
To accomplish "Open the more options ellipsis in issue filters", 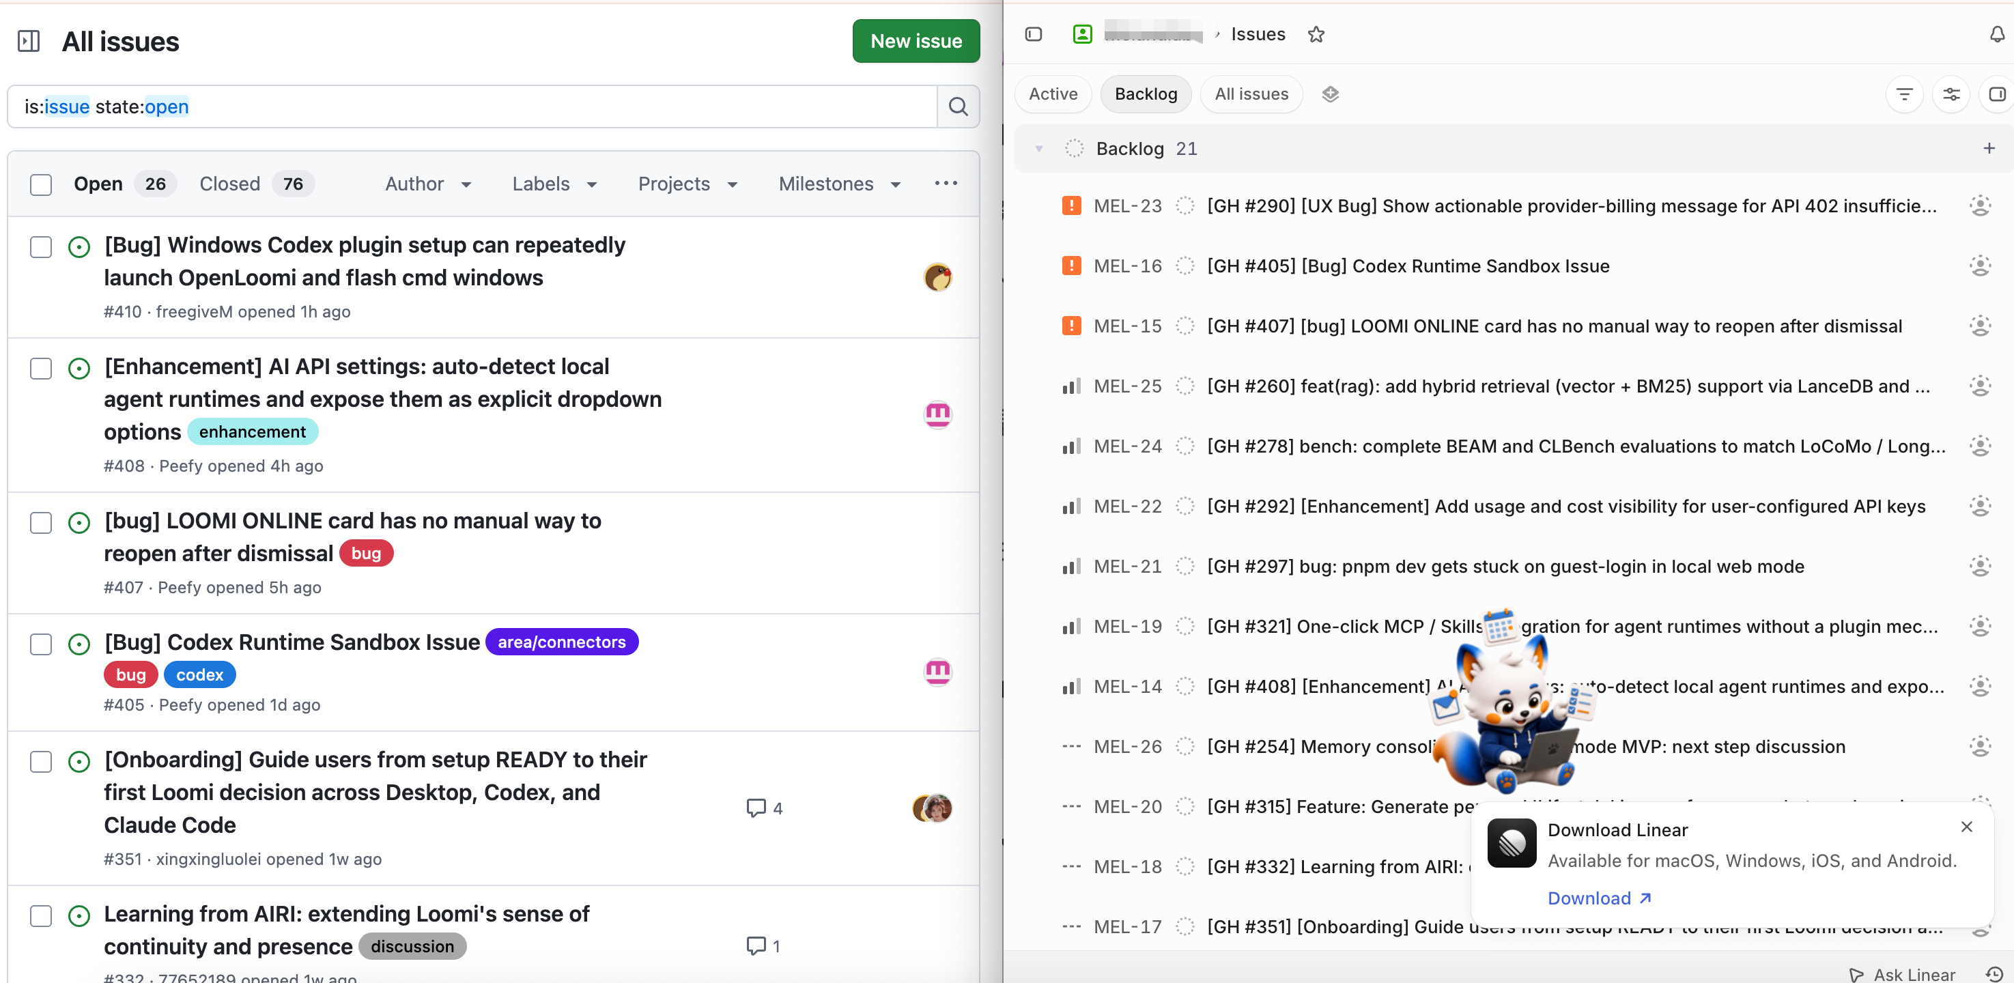I will coord(946,183).
